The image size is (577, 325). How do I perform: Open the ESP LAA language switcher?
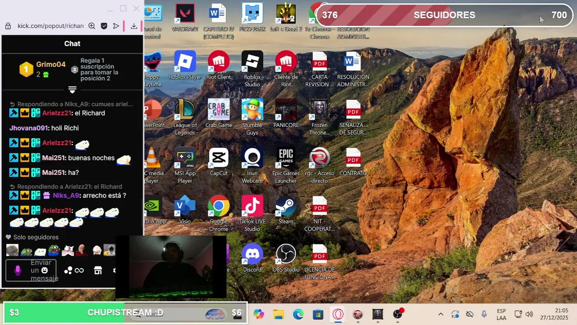point(501,314)
